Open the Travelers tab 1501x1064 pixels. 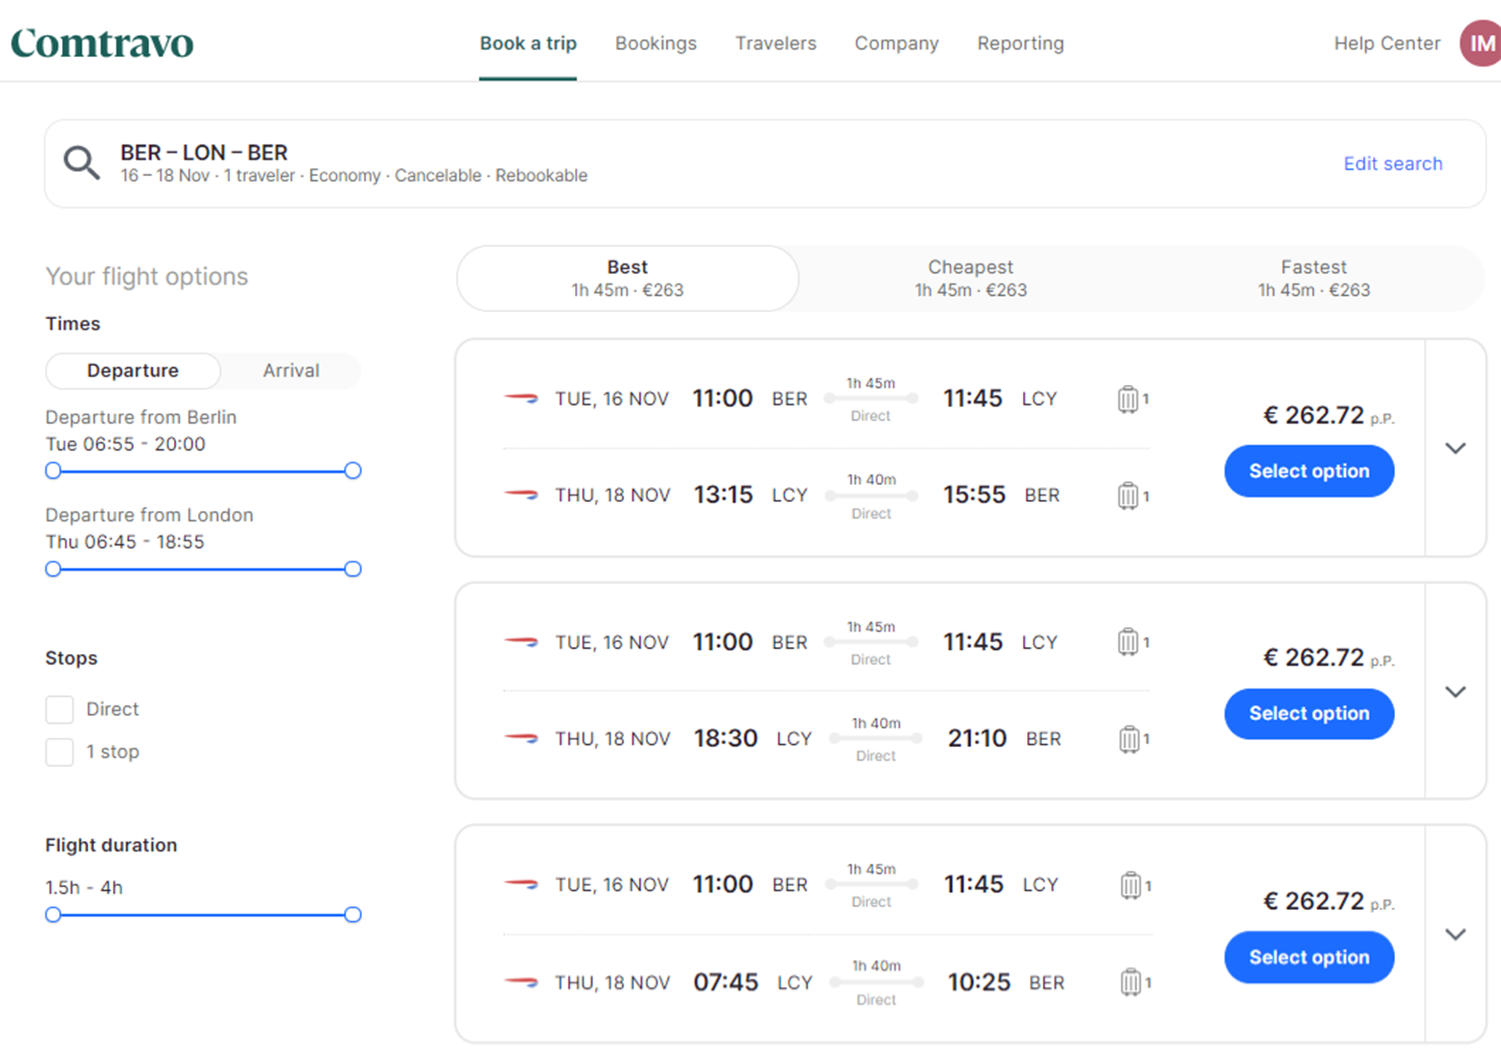click(x=776, y=43)
